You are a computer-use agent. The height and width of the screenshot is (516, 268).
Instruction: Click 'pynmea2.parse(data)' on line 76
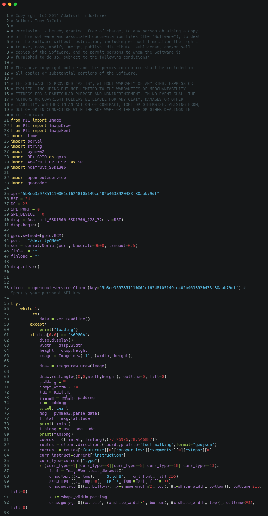[76, 413]
